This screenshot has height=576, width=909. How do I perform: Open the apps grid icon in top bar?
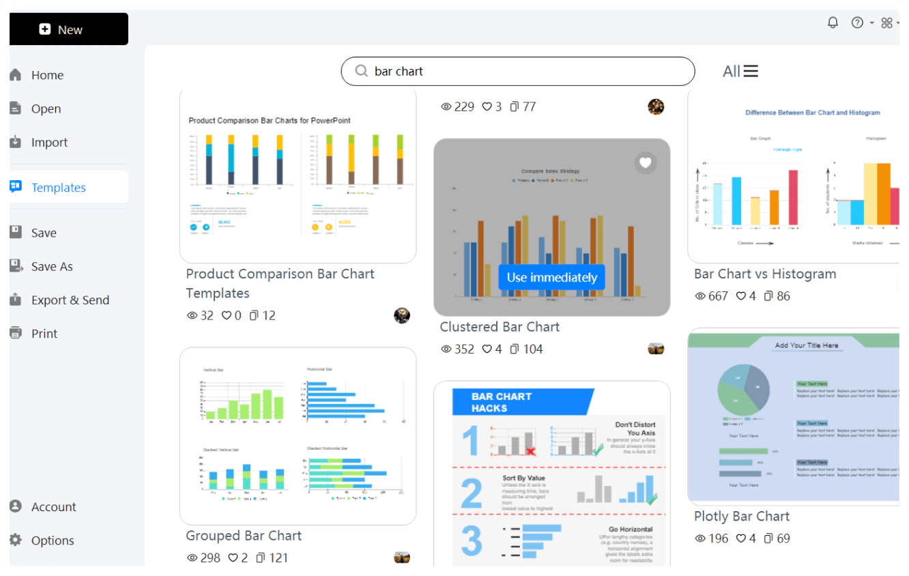click(x=886, y=23)
